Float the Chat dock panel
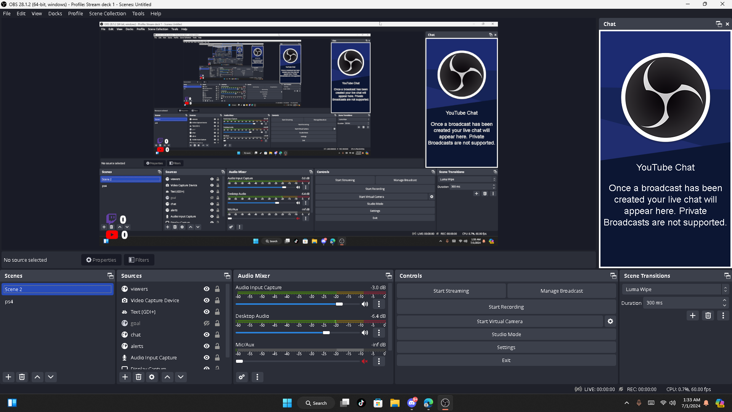This screenshot has height=412, width=732. [719, 24]
